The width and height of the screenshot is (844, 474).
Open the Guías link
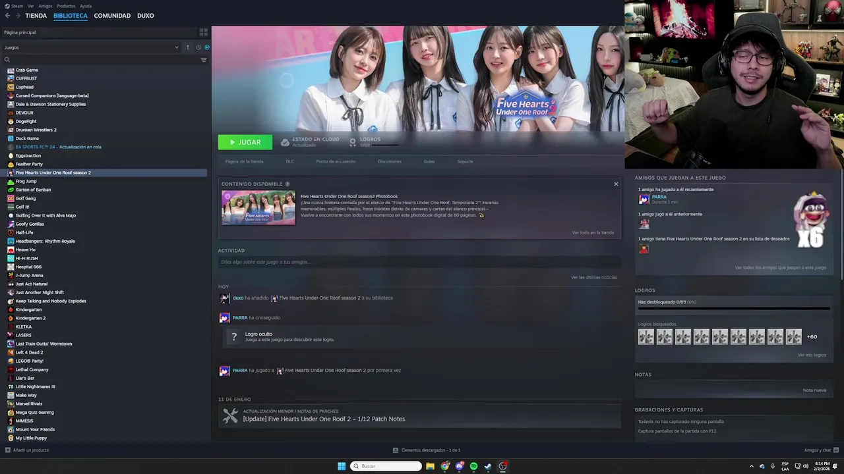coord(429,161)
